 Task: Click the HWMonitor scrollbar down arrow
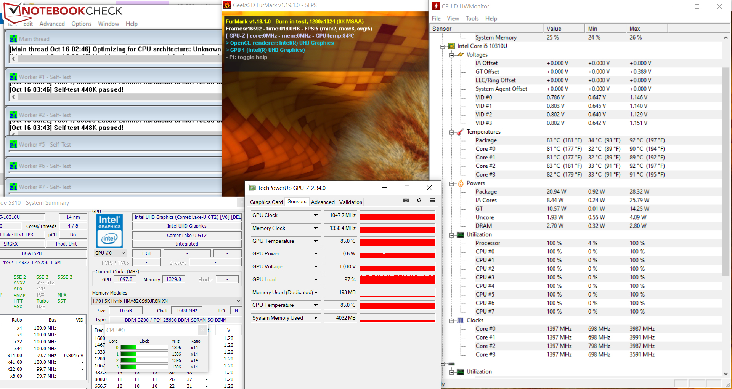click(726, 374)
